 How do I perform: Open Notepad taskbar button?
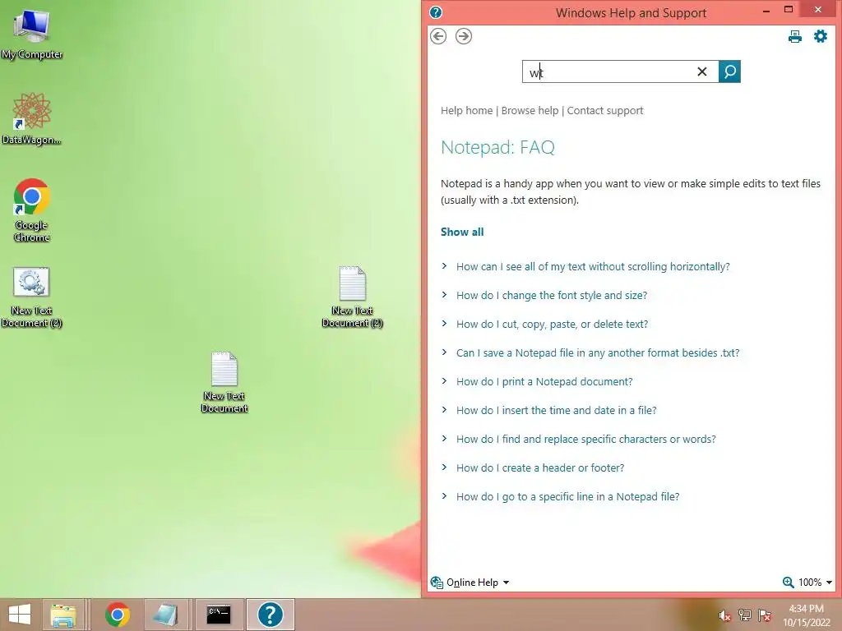164,615
